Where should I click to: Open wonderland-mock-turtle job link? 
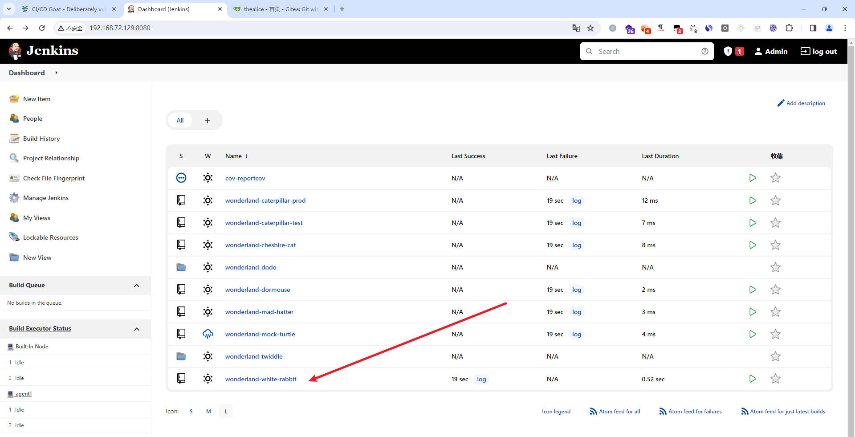(260, 334)
